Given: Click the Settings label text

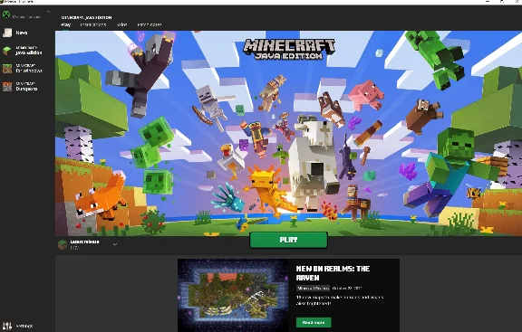Looking at the screenshot, I should [x=24, y=326].
